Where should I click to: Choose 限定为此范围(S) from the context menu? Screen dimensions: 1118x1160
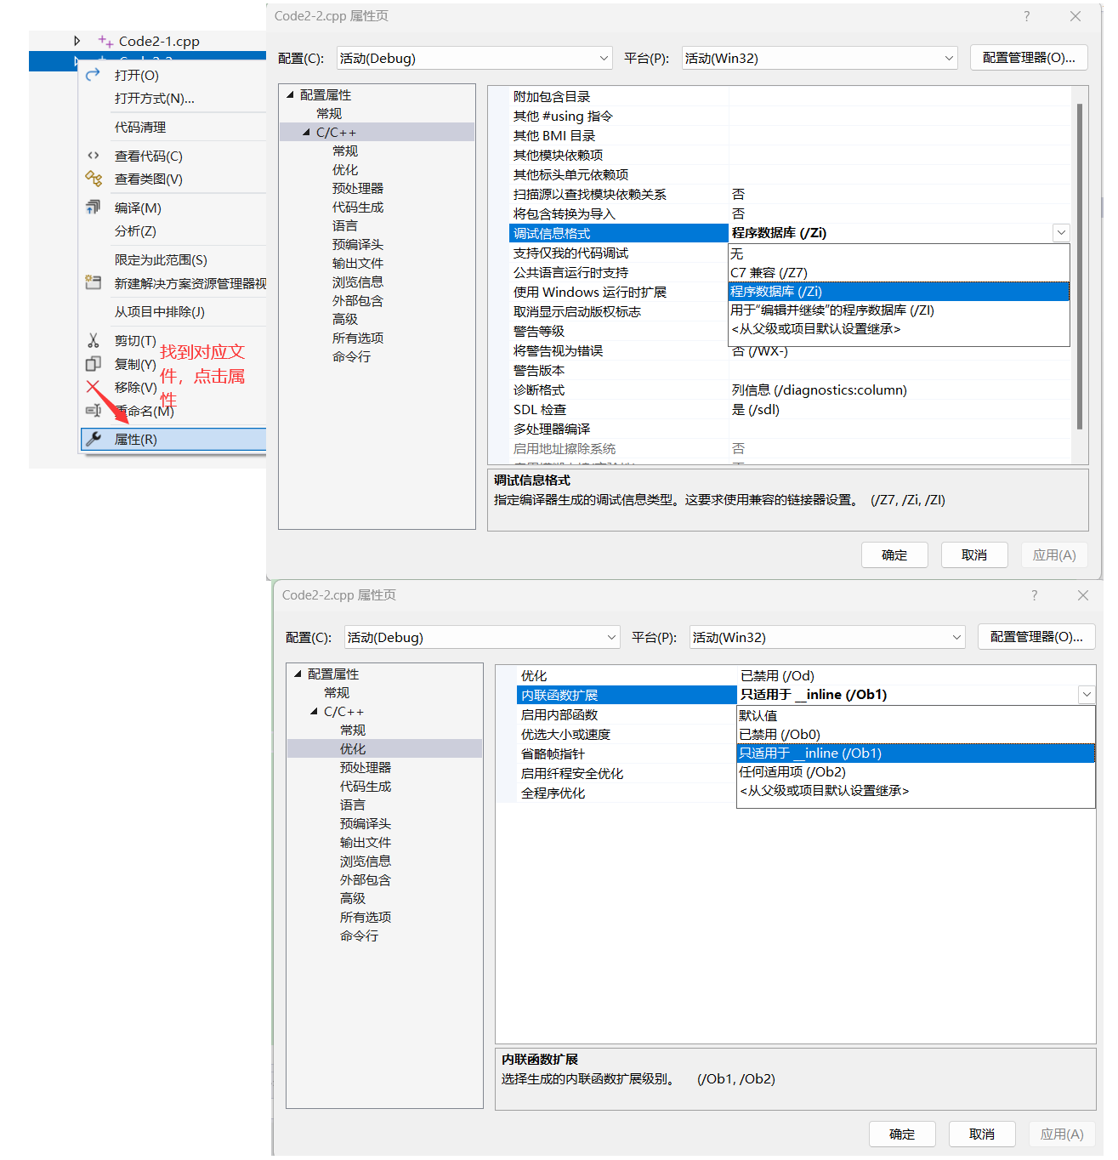[x=161, y=260]
